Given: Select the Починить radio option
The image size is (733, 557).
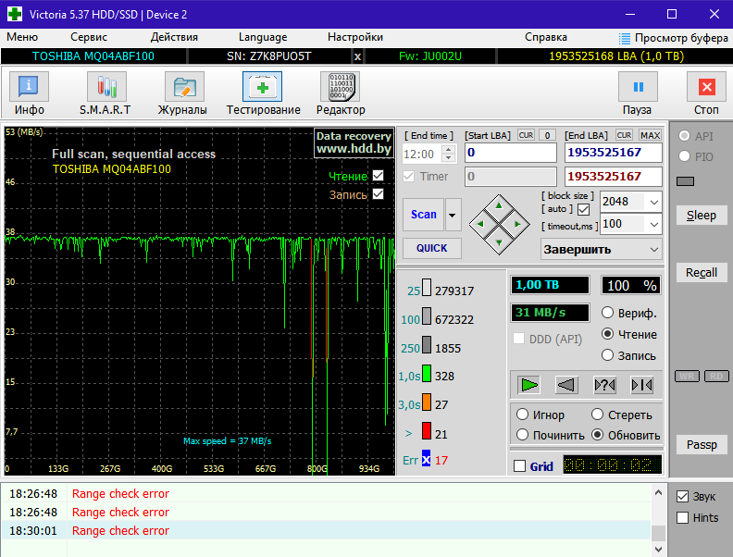Looking at the screenshot, I should tap(524, 435).
